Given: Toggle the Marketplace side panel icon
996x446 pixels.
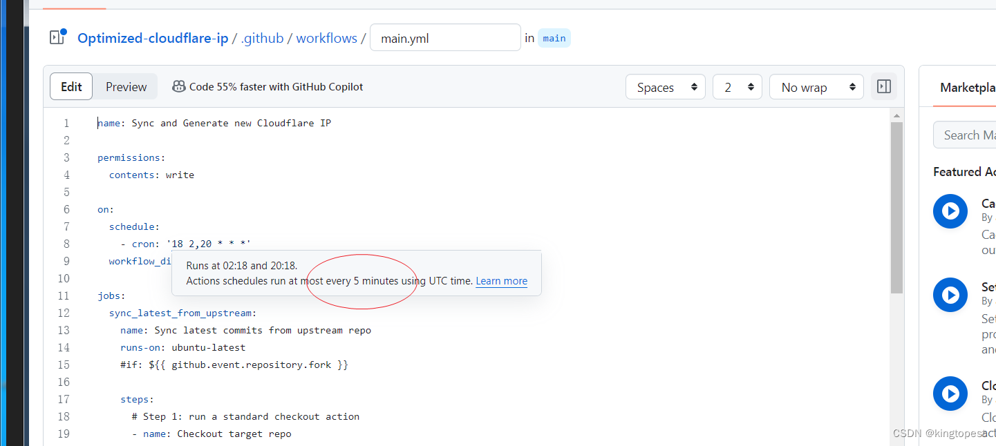Looking at the screenshot, I should (884, 87).
